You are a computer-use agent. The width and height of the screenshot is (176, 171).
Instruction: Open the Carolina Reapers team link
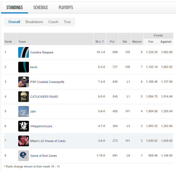[x=42, y=52]
